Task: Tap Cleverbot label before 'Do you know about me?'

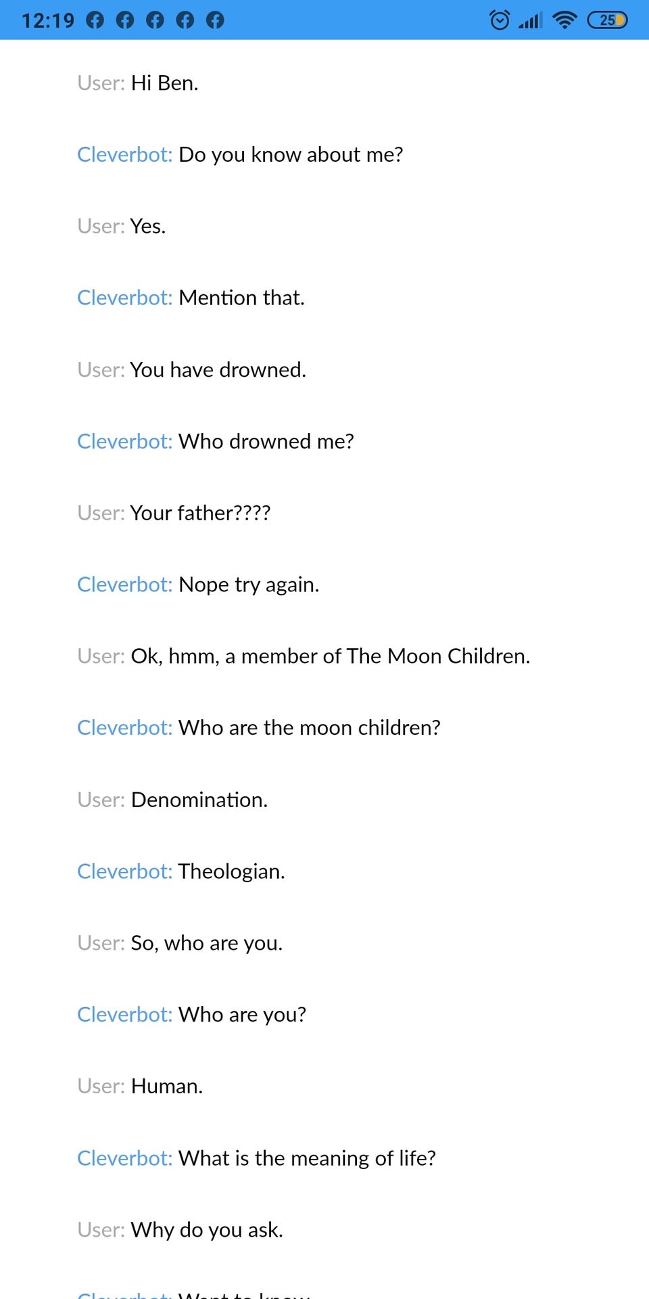Action: coord(125,154)
